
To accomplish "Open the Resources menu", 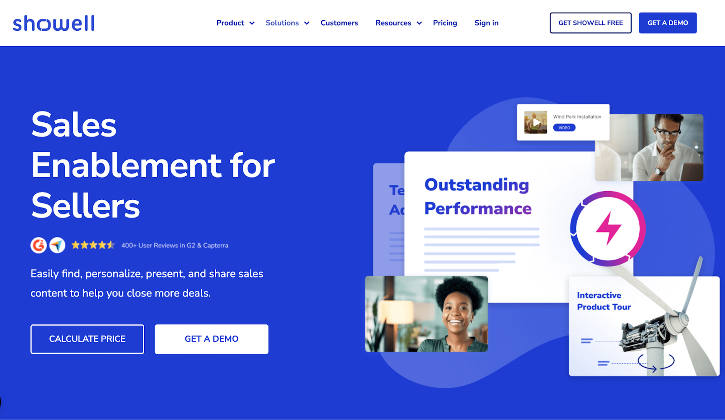I will (x=393, y=23).
